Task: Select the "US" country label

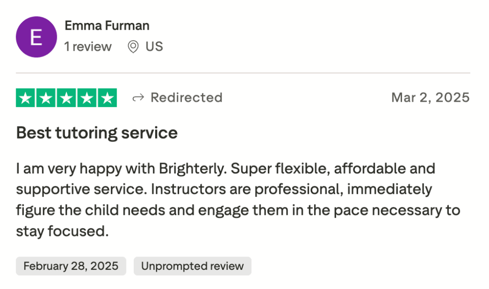Action: 154,47
